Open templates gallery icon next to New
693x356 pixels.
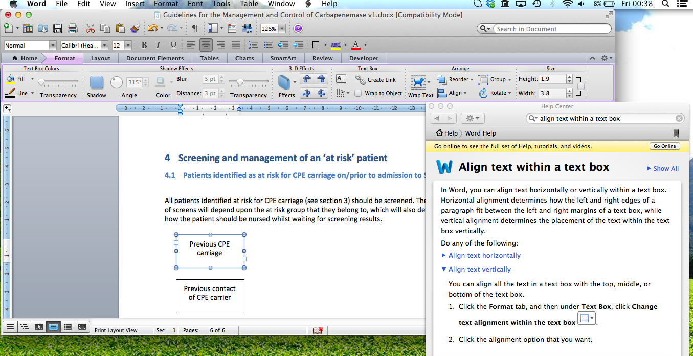tap(28, 28)
